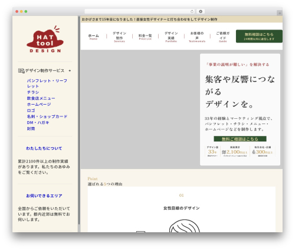Click the browser reload icon

coord(192,12)
